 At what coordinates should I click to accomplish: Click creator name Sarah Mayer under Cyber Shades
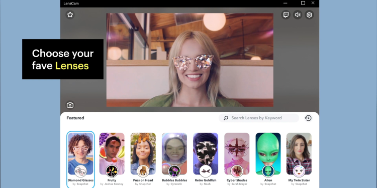[x=239, y=184]
